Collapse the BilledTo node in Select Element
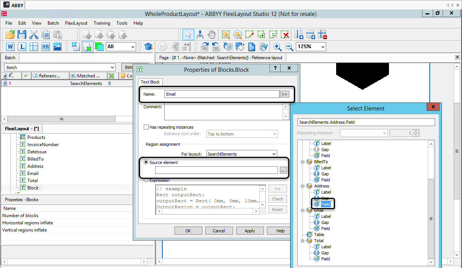 click(x=303, y=162)
